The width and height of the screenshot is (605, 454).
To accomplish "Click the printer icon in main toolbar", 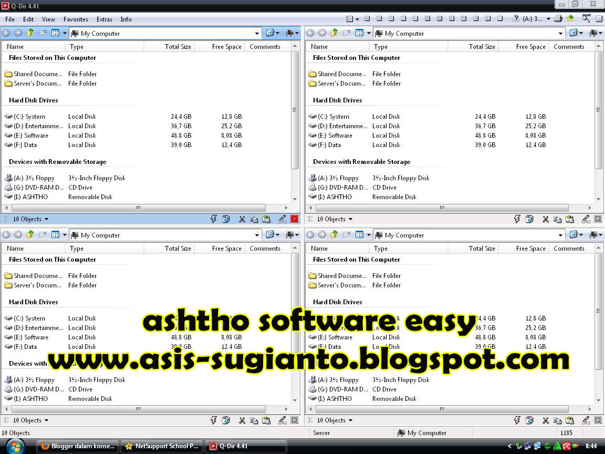I will tap(558, 18).
